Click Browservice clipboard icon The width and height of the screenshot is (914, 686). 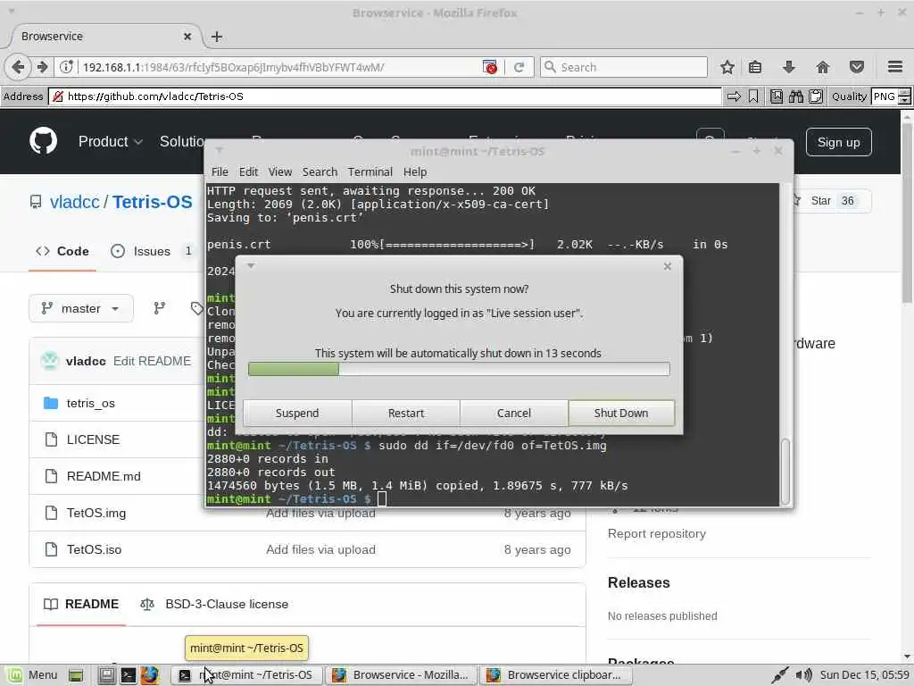pos(816,96)
